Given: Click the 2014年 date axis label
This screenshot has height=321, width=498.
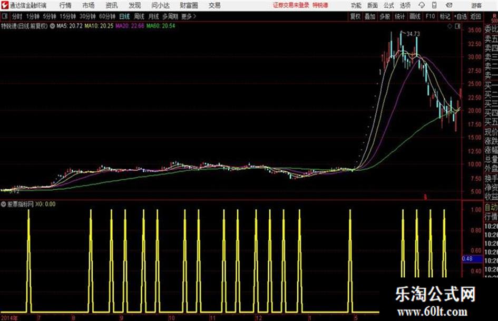Looking at the screenshot, I should click(x=9, y=318).
